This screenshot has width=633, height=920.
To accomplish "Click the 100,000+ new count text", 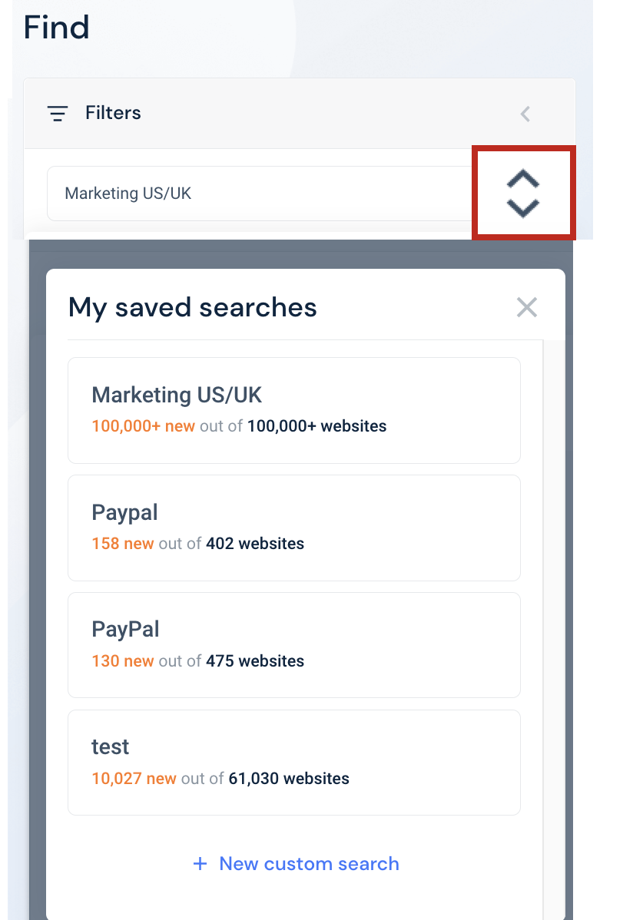I will (144, 426).
